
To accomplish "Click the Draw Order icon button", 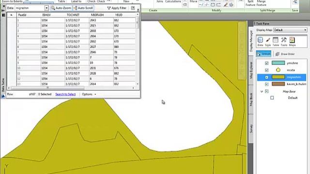I will point(286,54).
